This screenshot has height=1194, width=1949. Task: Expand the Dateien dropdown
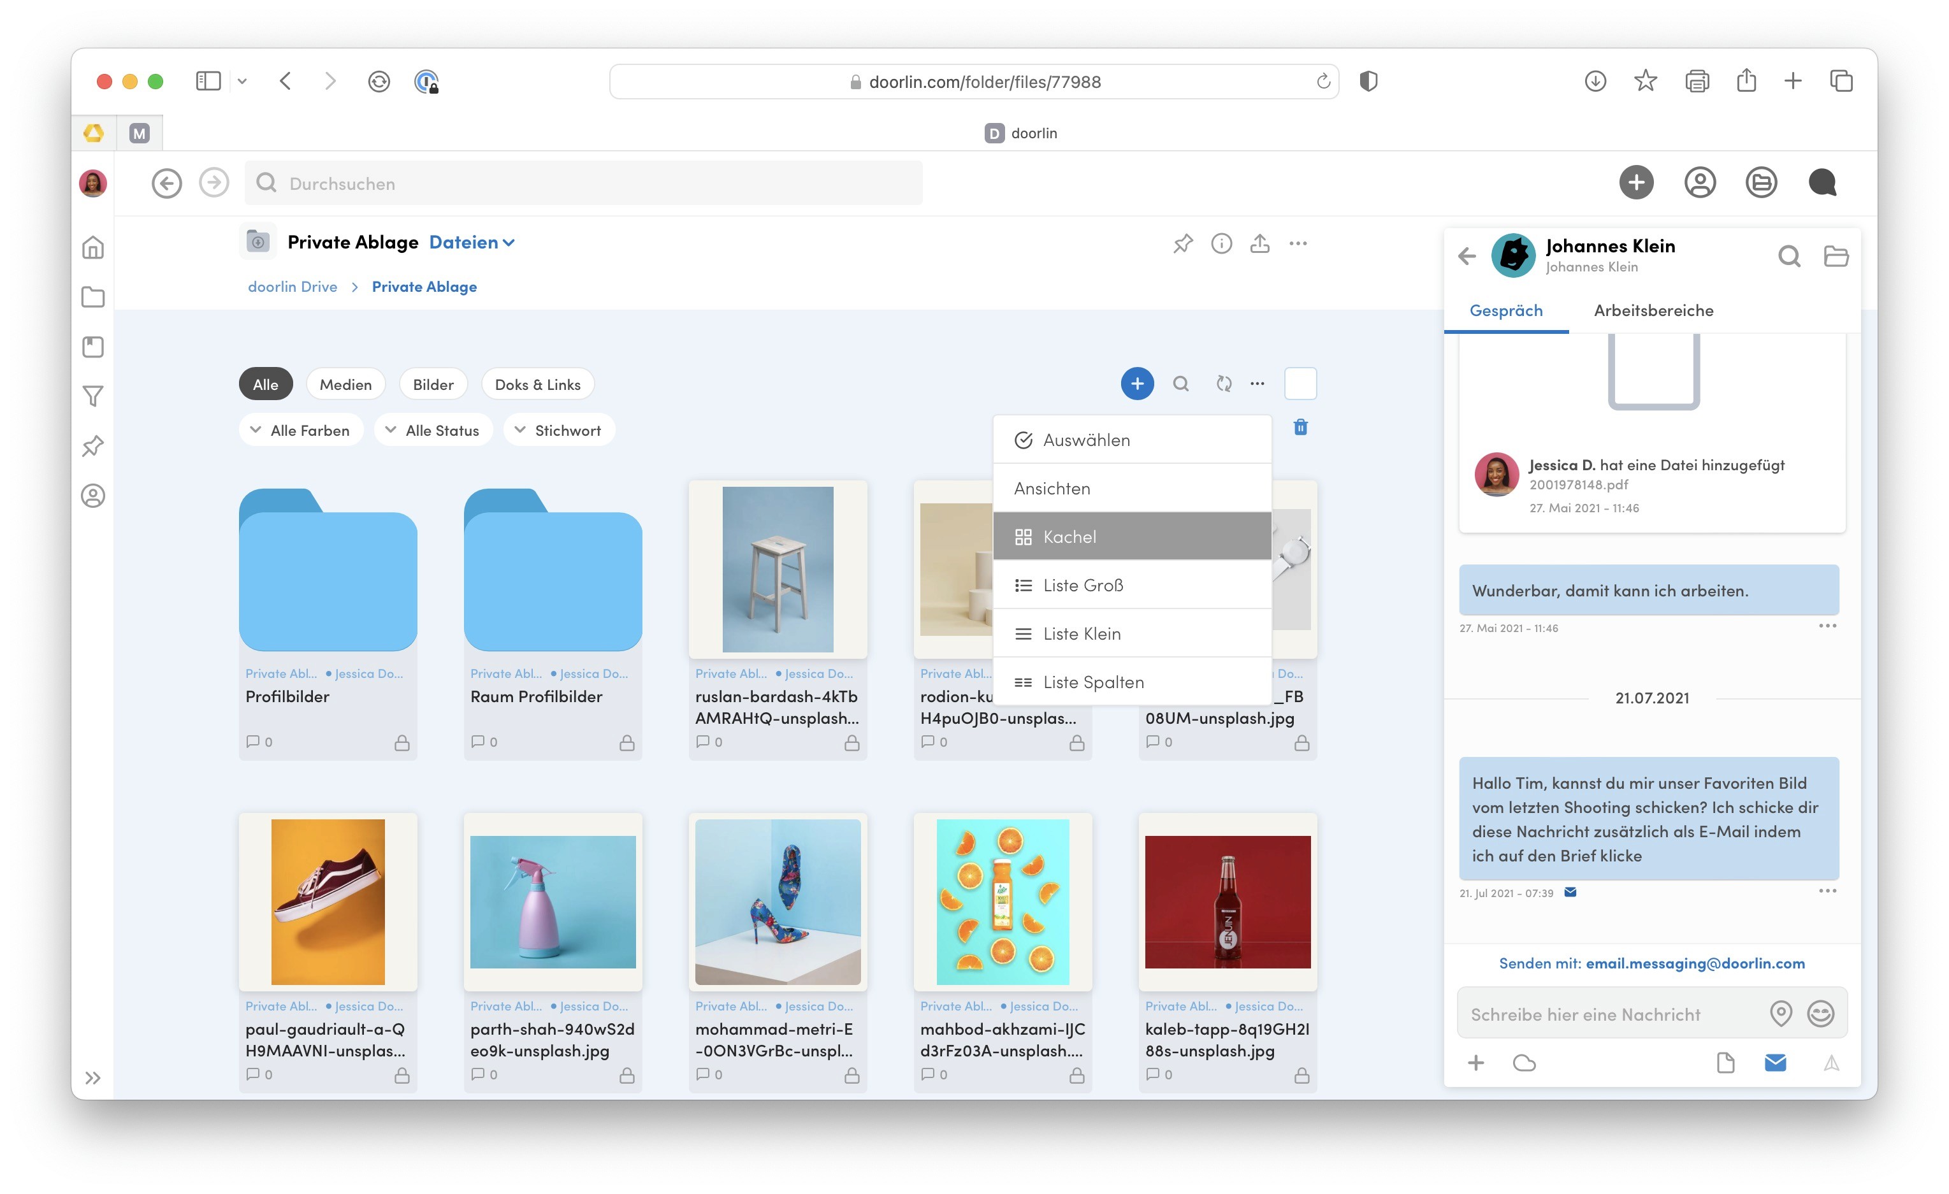coord(472,242)
